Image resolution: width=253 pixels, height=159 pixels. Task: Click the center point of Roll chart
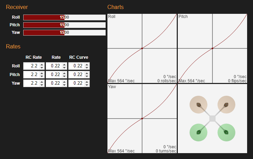tap(142, 48)
